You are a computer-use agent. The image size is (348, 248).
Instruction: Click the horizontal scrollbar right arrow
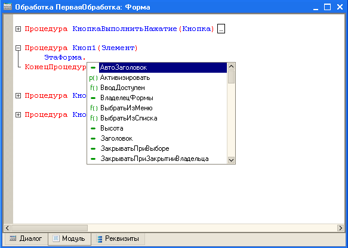pos(341,228)
